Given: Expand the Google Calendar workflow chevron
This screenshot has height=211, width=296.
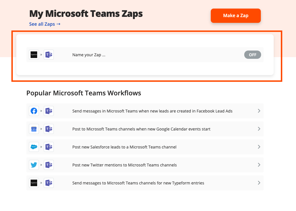Looking at the screenshot, I should pyautogui.click(x=259, y=129).
